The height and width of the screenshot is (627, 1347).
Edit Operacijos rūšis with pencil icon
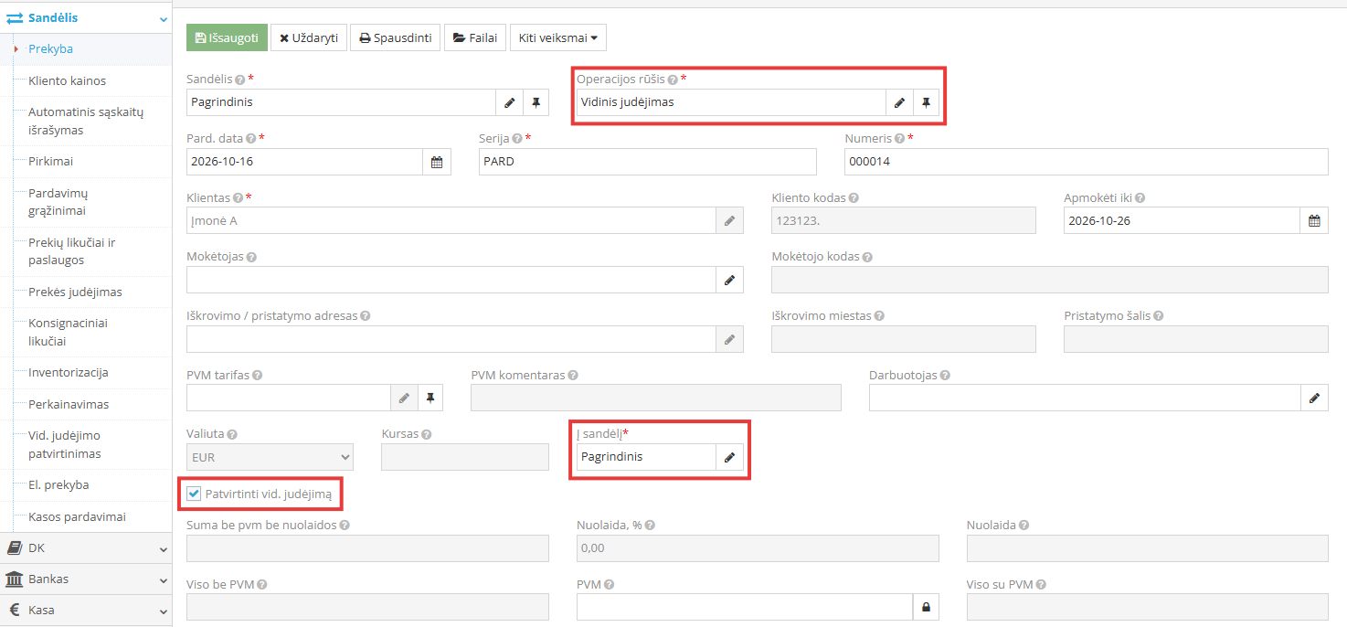tap(899, 102)
